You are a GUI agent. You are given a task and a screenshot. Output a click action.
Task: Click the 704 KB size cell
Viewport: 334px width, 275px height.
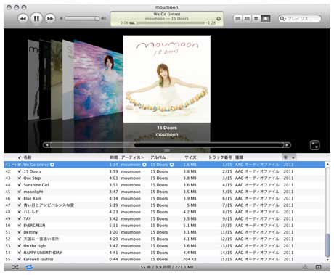pos(189,259)
